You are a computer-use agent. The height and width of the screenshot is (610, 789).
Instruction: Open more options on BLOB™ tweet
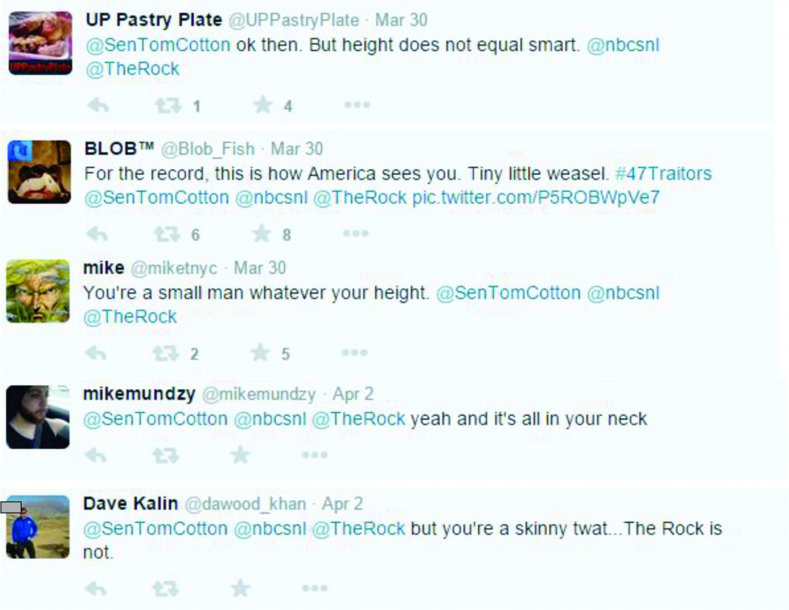pyautogui.click(x=355, y=233)
